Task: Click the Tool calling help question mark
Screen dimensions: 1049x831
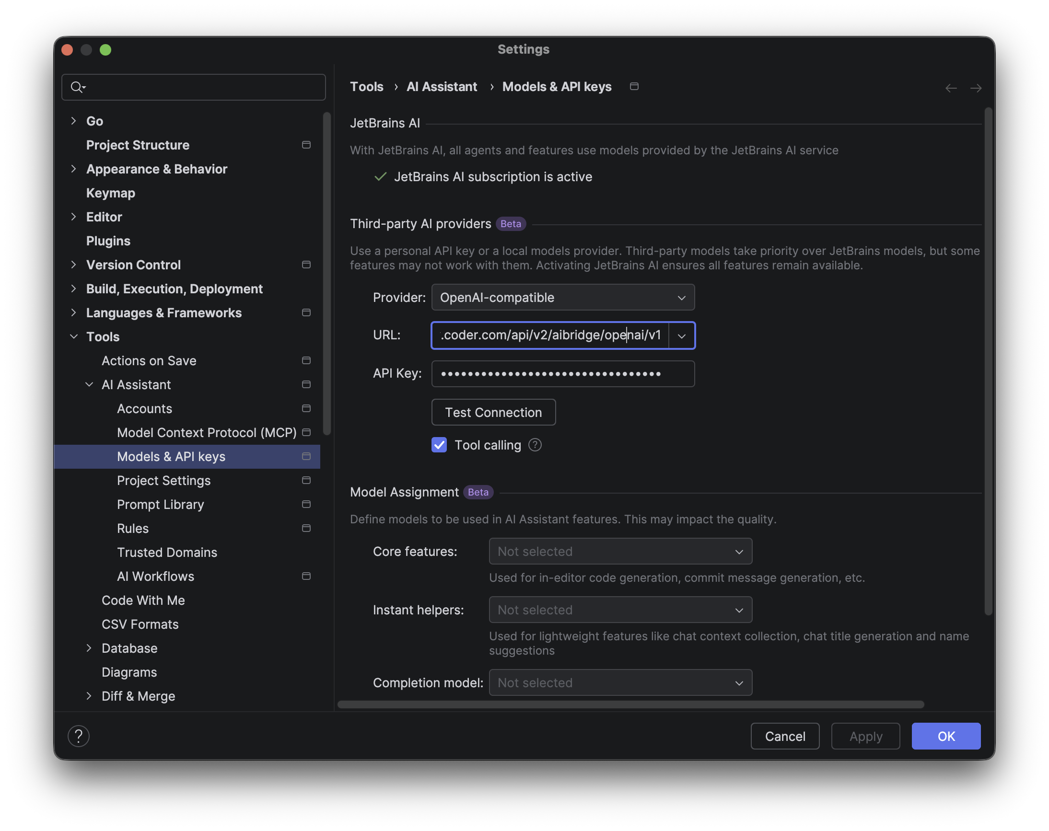Action: (535, 445)
